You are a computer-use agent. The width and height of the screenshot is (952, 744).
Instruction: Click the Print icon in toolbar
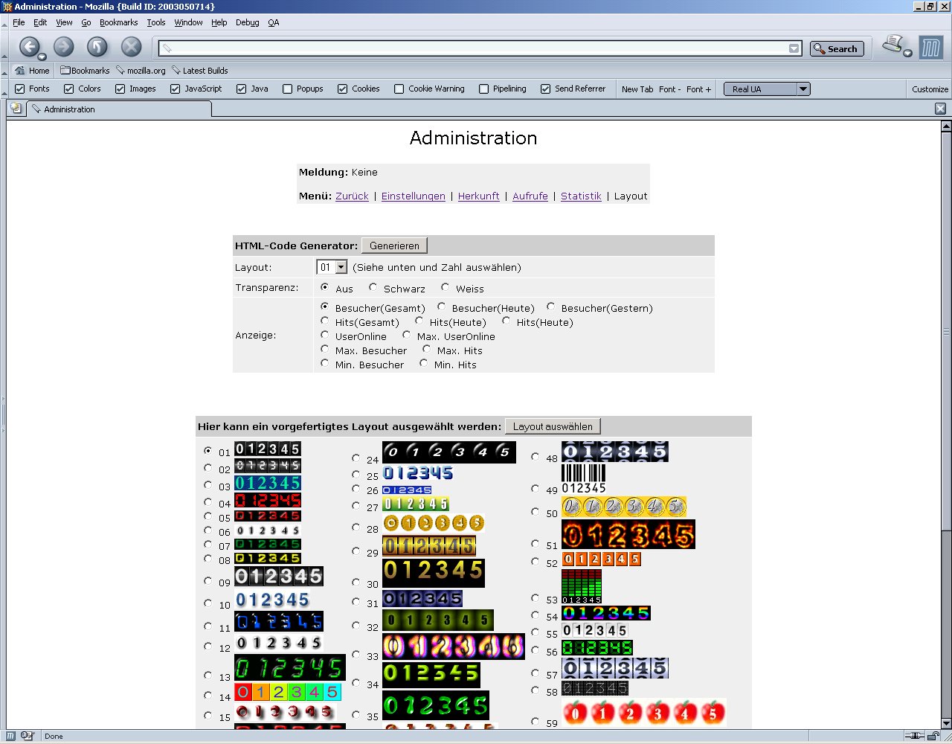892,45
